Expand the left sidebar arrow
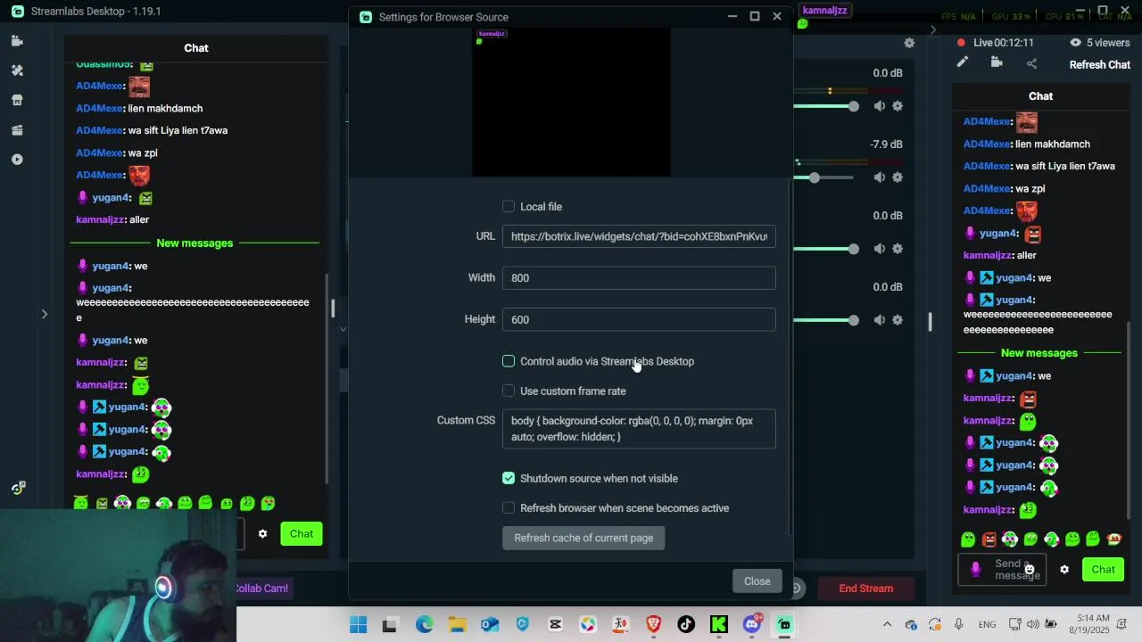This screenshot has width=1142, height=642. 45,314
